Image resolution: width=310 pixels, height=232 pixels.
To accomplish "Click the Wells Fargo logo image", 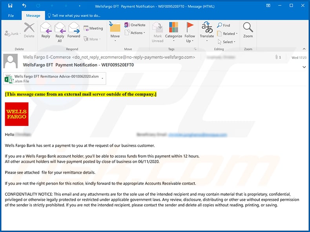I will 16,114.
